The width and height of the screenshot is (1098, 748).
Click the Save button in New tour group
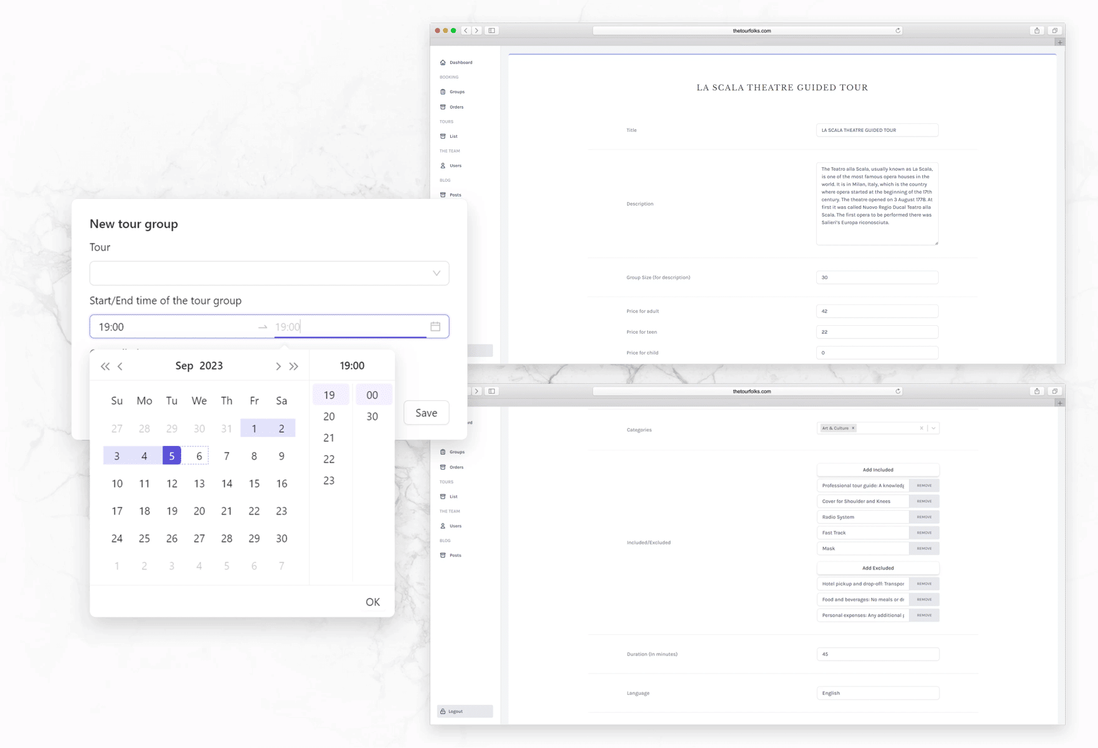tap(426, 412)
